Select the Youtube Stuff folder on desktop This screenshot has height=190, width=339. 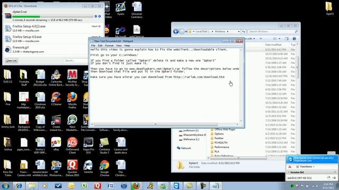click(x=24, y=78)
